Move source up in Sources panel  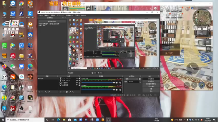[x=70, y=92]
